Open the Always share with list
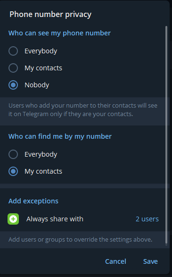The width and height of the screenshot is (172, 277). tap(83, 219)
